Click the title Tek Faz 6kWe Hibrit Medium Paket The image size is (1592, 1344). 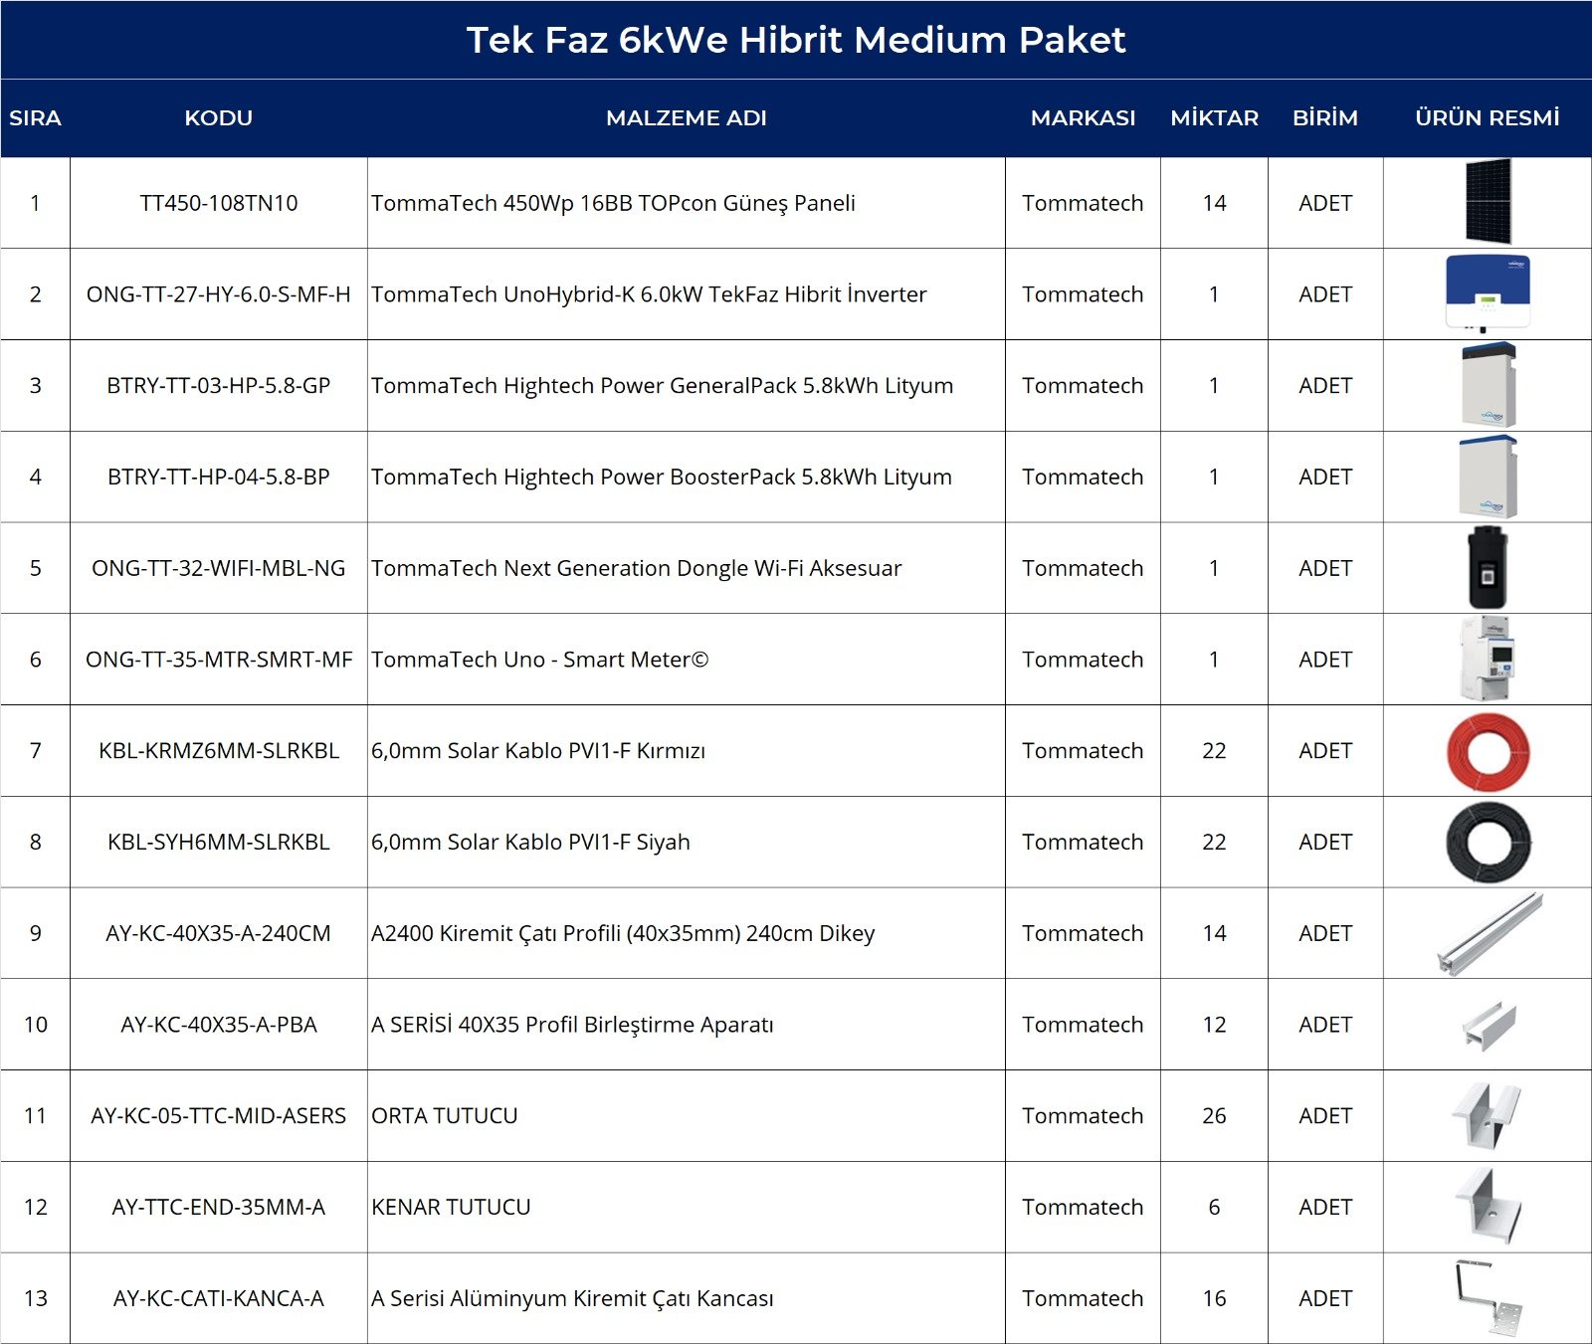point(796,40)
